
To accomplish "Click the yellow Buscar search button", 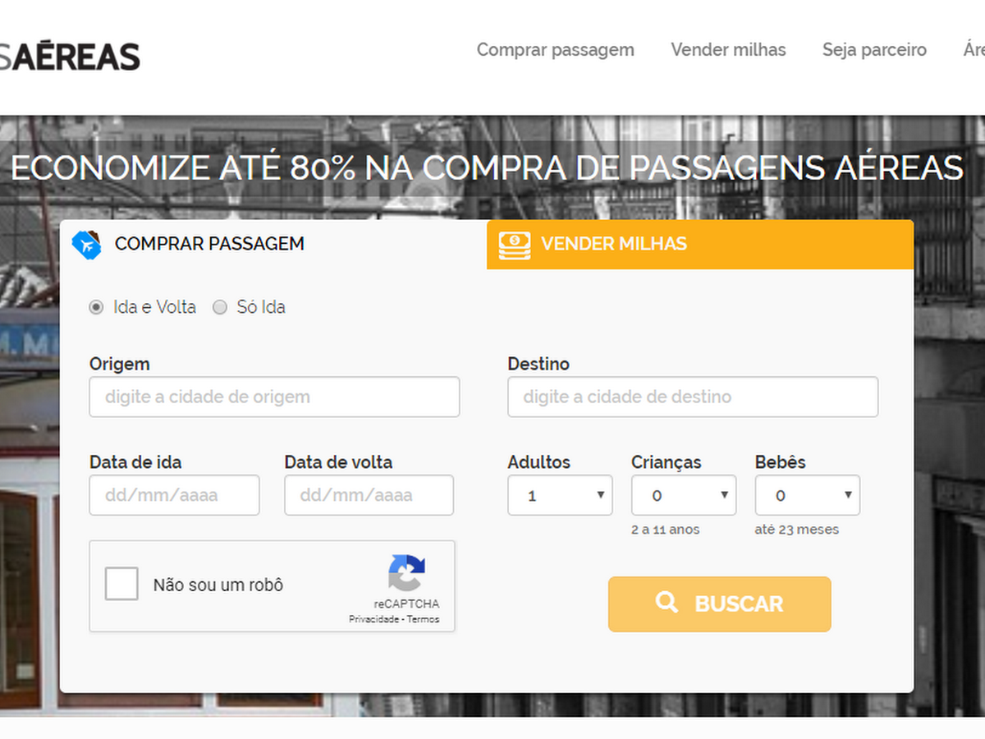I will pyautogui.click(x=720, y=604).
